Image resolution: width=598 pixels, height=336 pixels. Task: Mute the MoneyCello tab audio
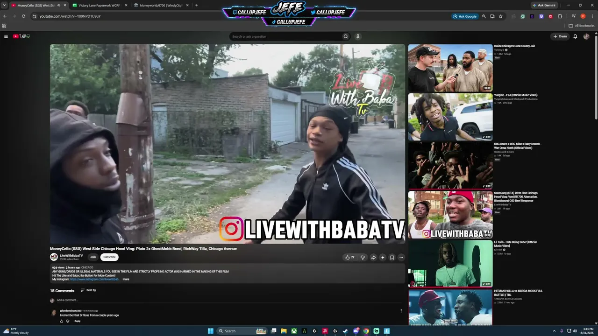click(58, 6)
